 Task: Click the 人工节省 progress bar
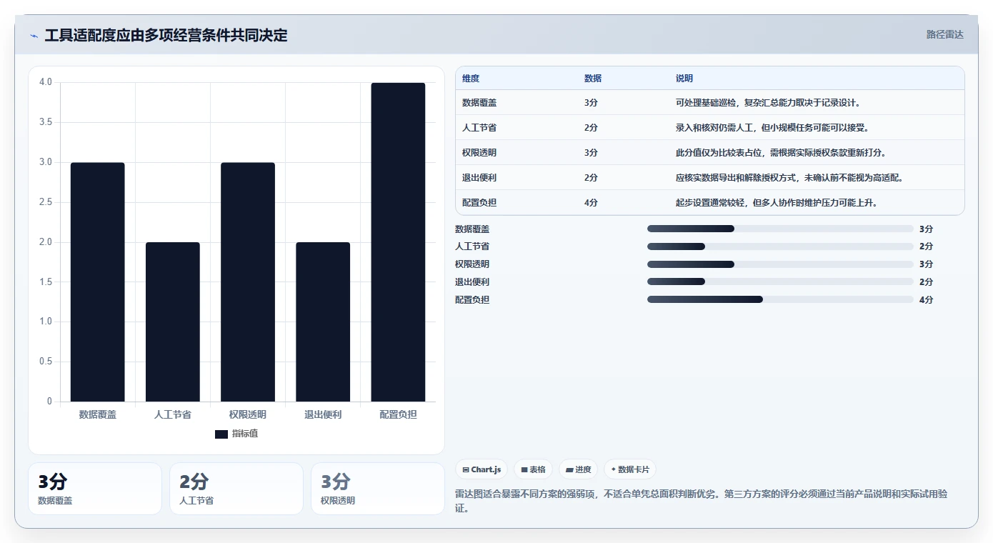pyautogui.click(x=780, y=246)
